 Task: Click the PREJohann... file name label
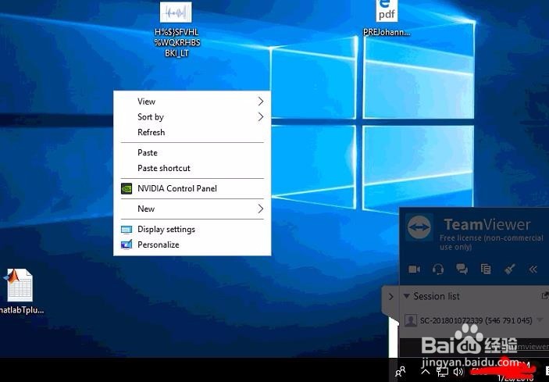pos(387,33)
